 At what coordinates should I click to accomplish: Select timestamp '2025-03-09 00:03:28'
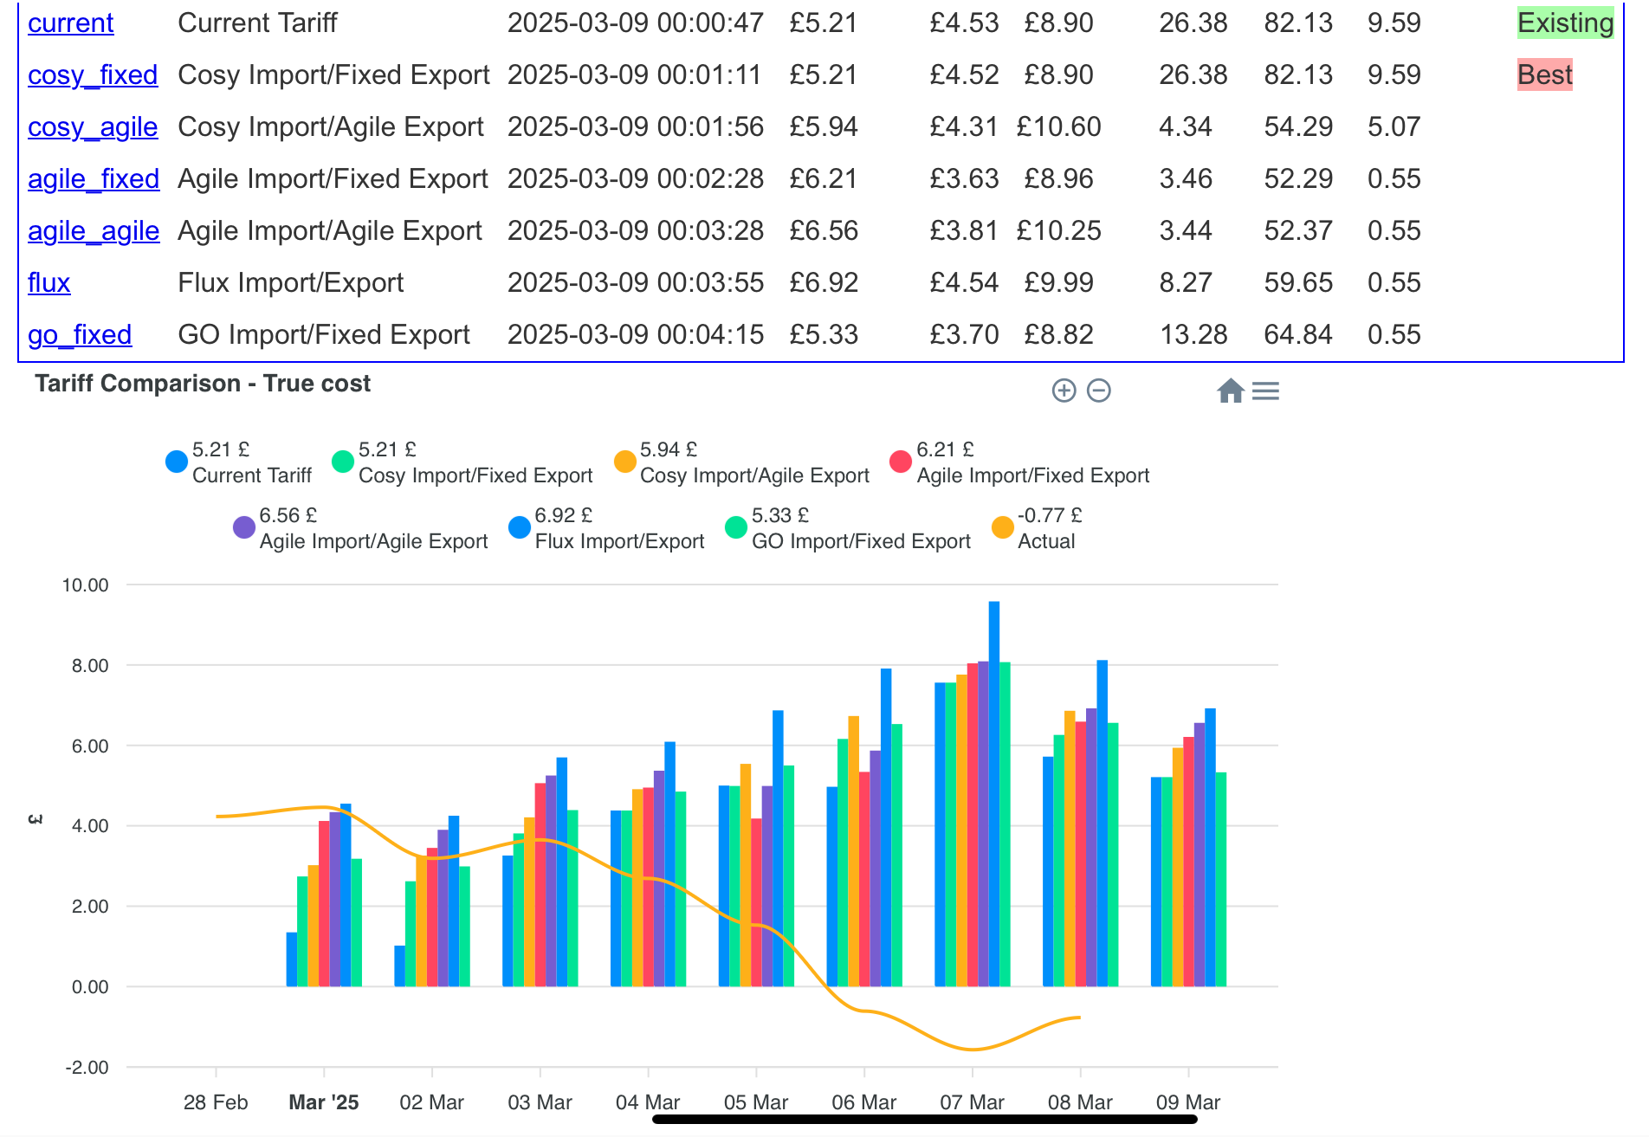pos(636,231)
